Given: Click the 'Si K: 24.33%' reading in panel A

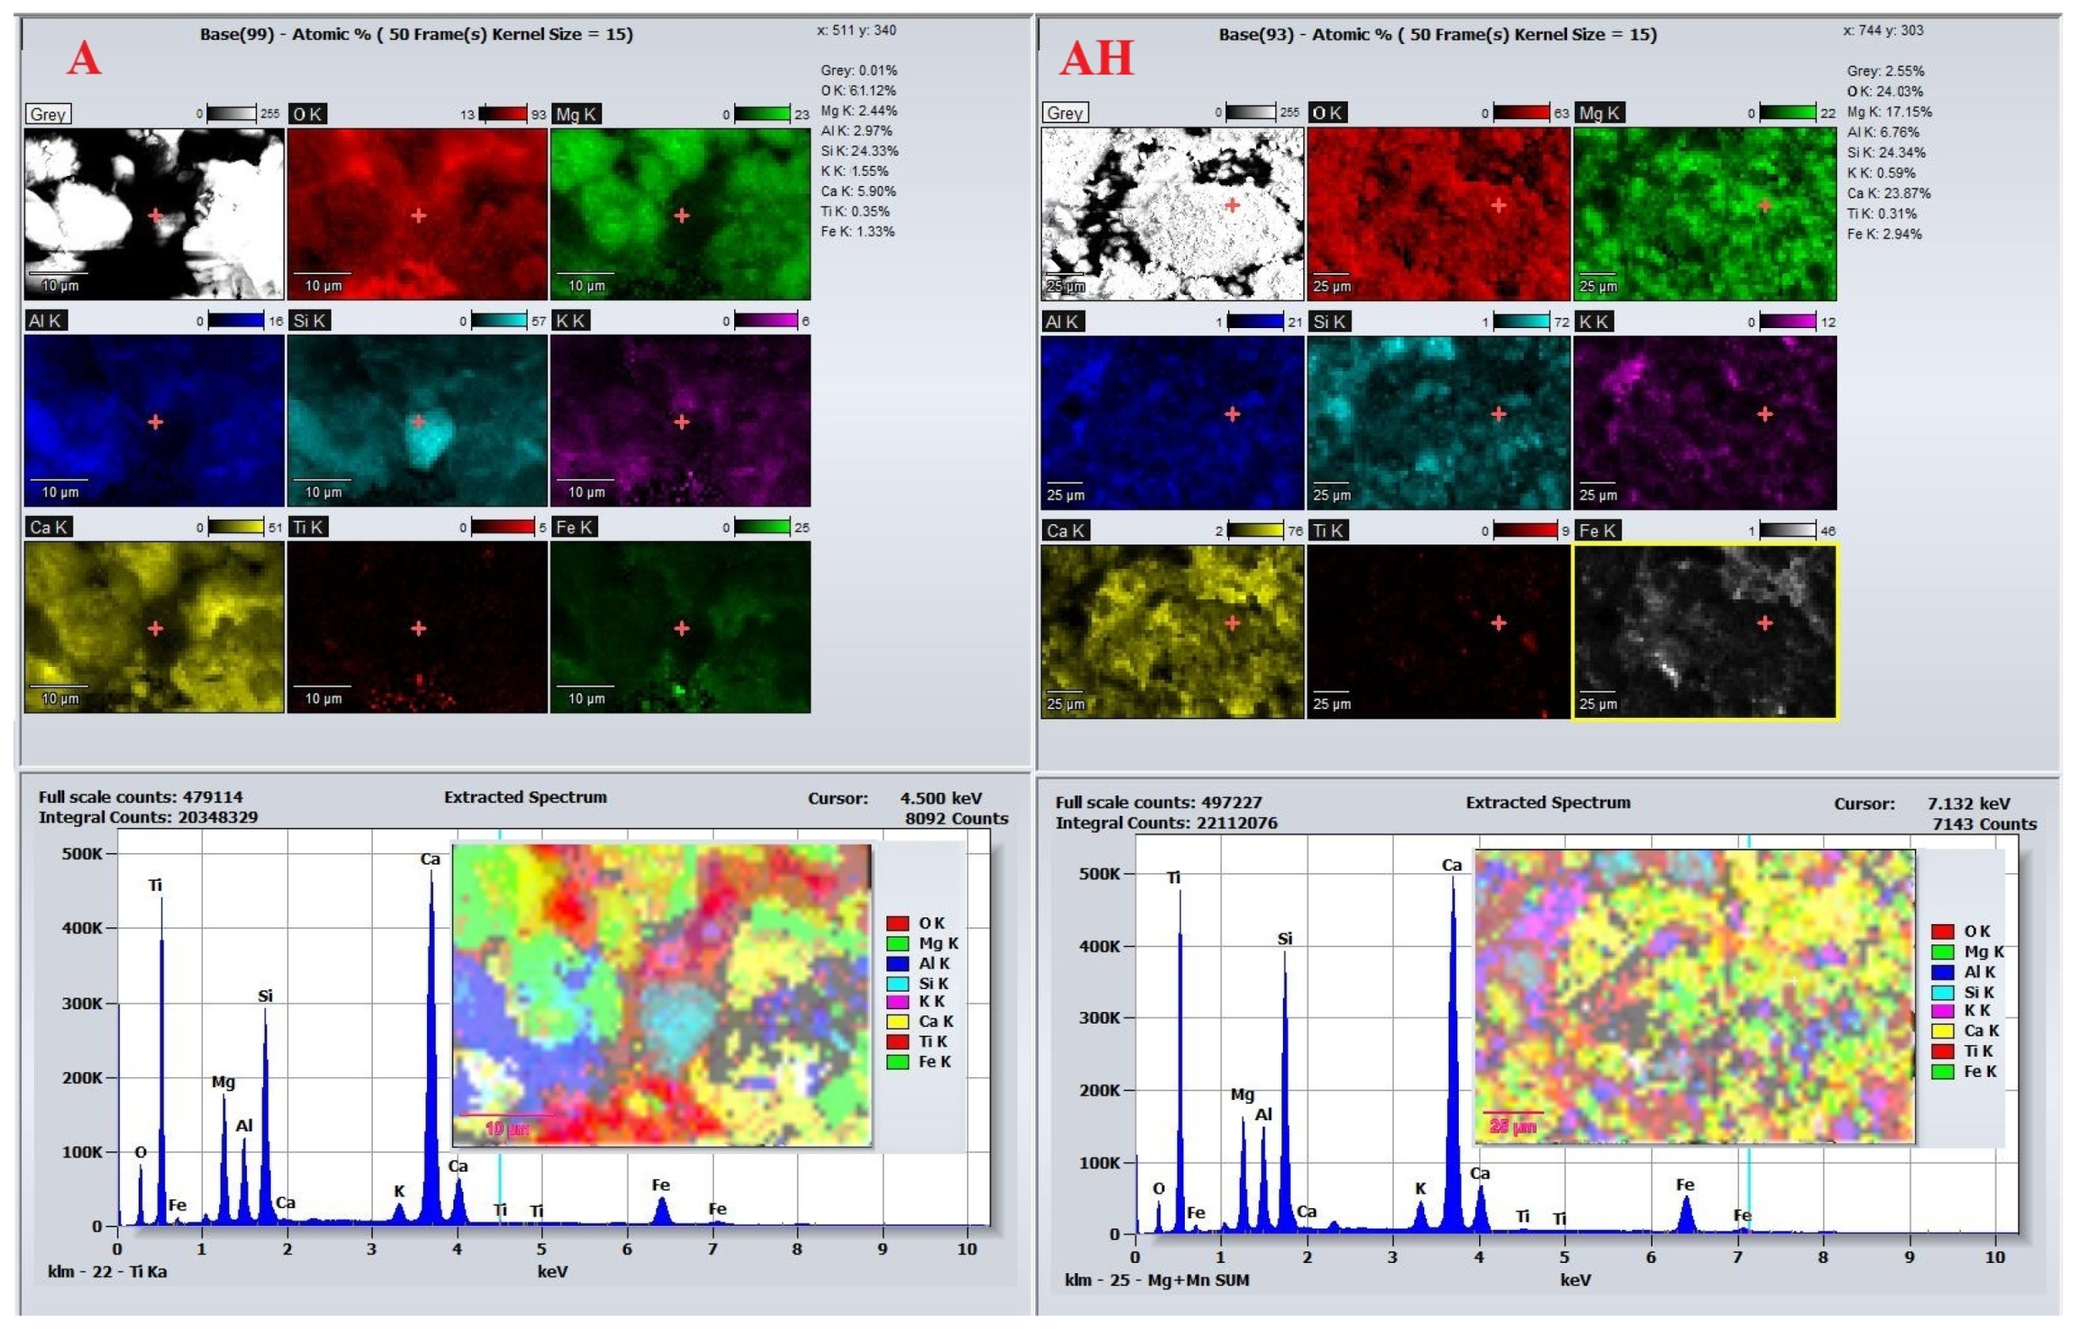Looking at the screenshot, I should click(x=859, y=150).
